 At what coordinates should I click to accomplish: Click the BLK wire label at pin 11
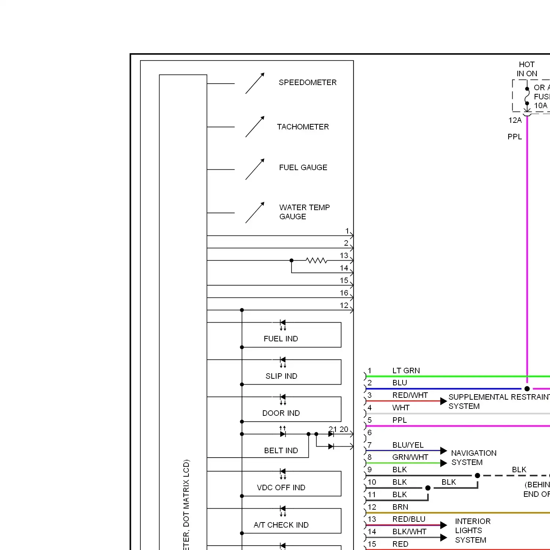coord(399,495)
